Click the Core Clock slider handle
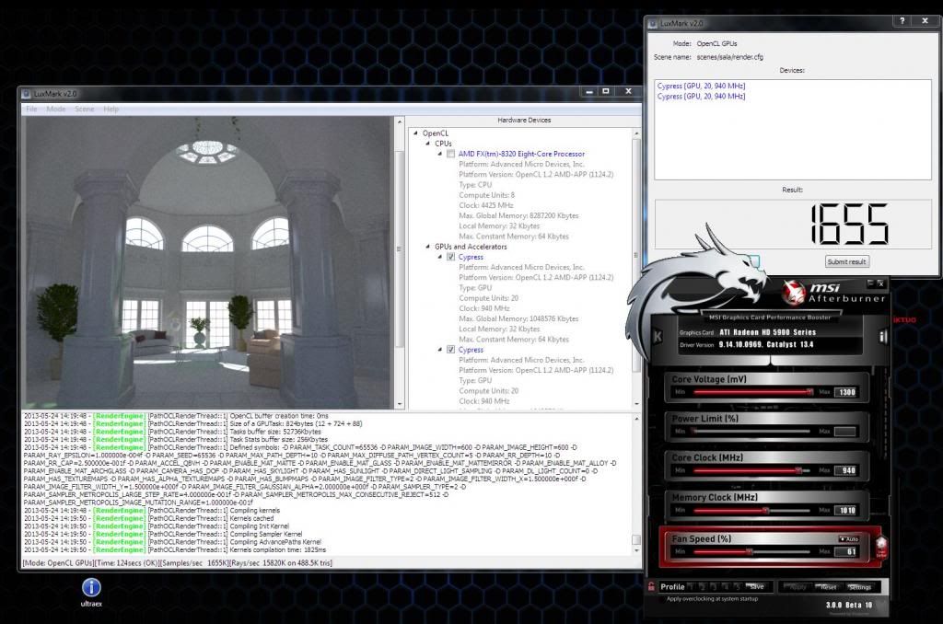 point(798,470)
